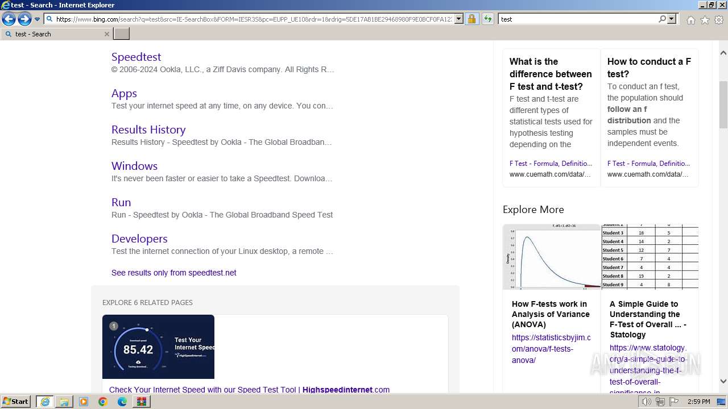Screen dimensions: 728x409
Task: Open a new tab button
Action: 122,34
